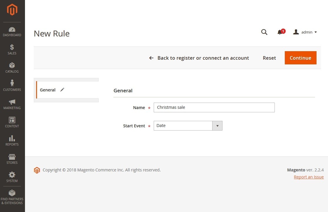Open Find Partners & Extensions
The image size is (328, 212).
click(12, 197)
